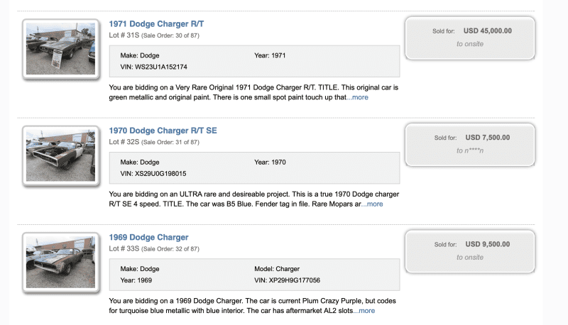Expand the 1970 Charger R/T SE description more link
Screen dimensions: 568x325
tap(372, 204)
